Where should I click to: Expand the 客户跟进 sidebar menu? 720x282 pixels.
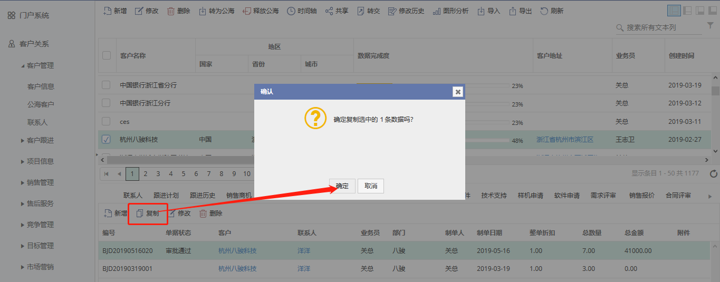[23, 141]
